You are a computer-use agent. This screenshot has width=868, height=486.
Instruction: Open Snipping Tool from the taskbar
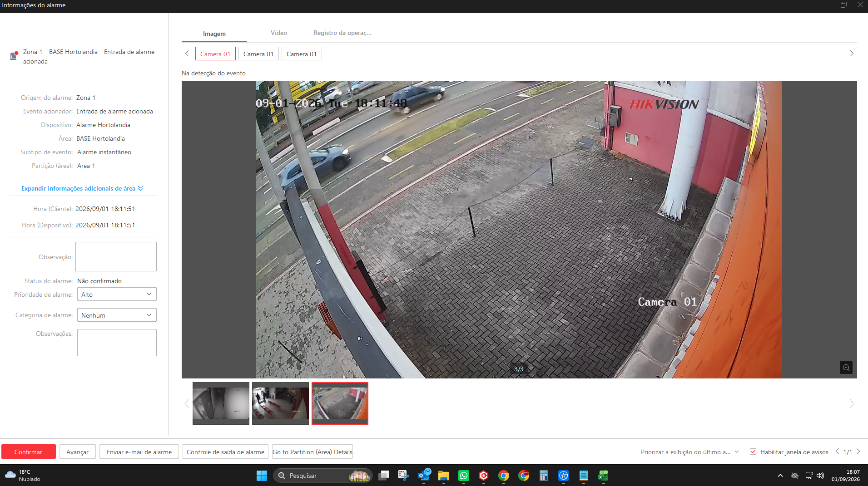tap(403, 476)
